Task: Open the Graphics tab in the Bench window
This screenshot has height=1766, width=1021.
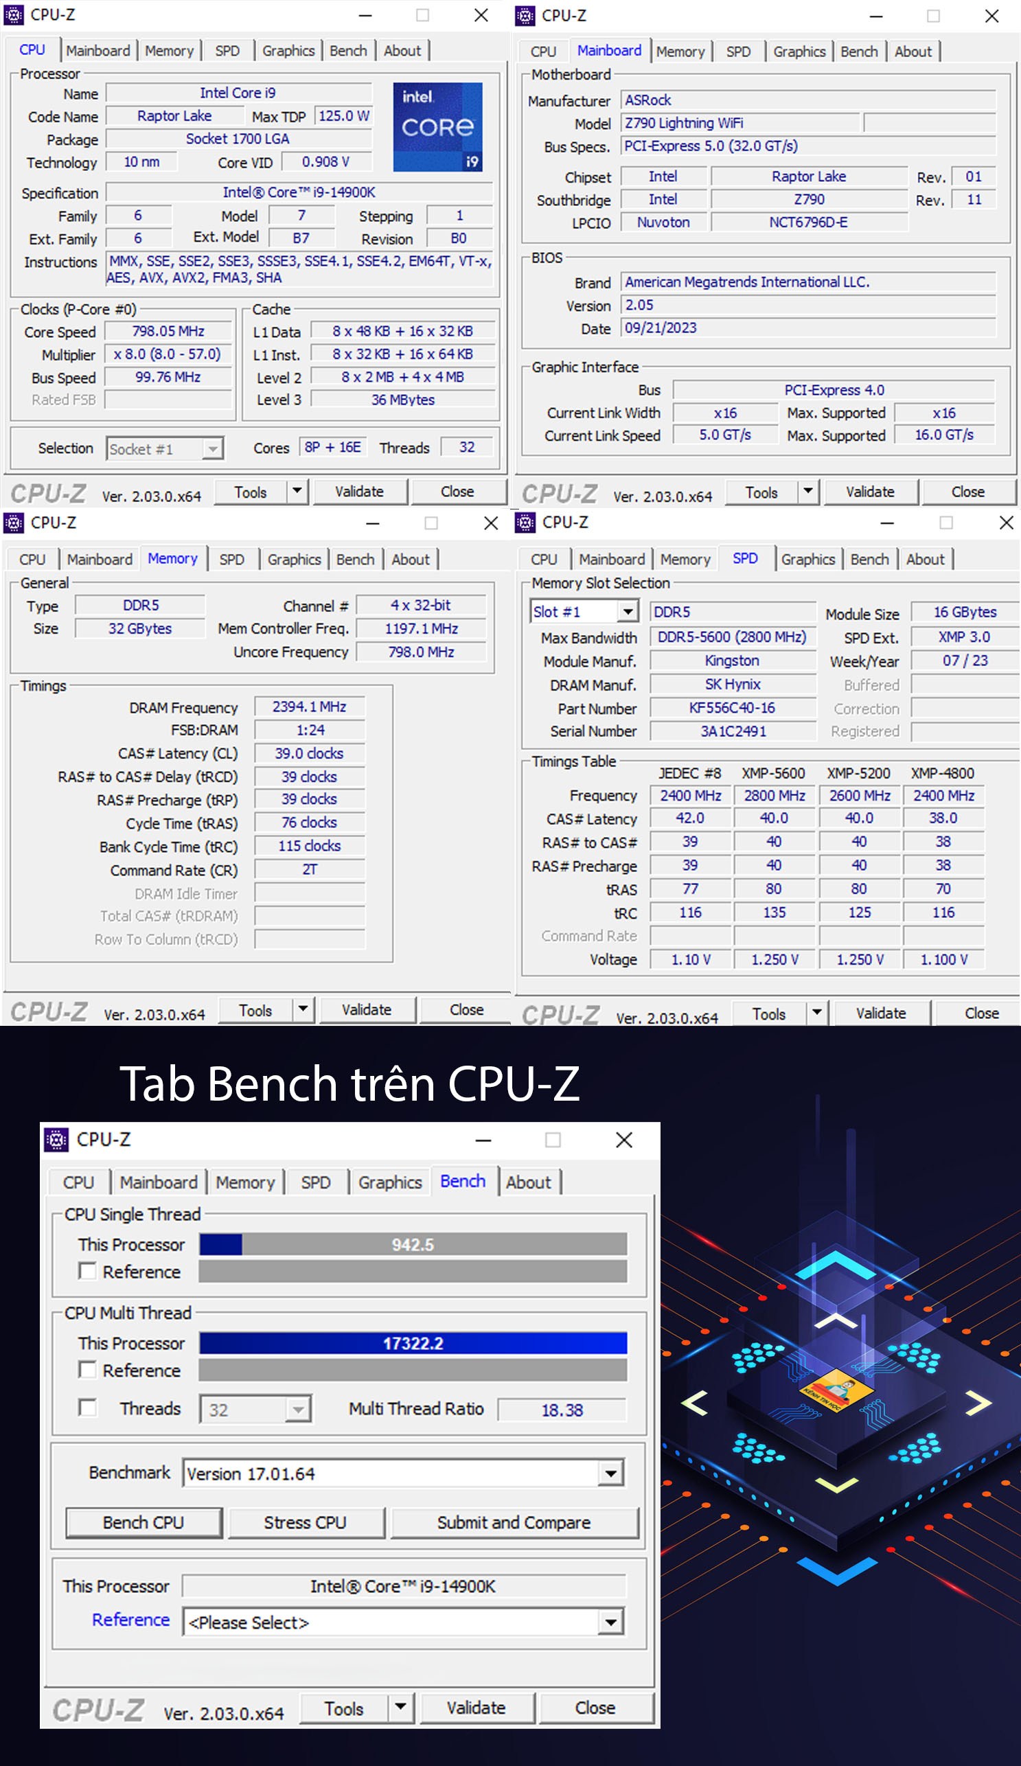Action: pos(389,1182)
